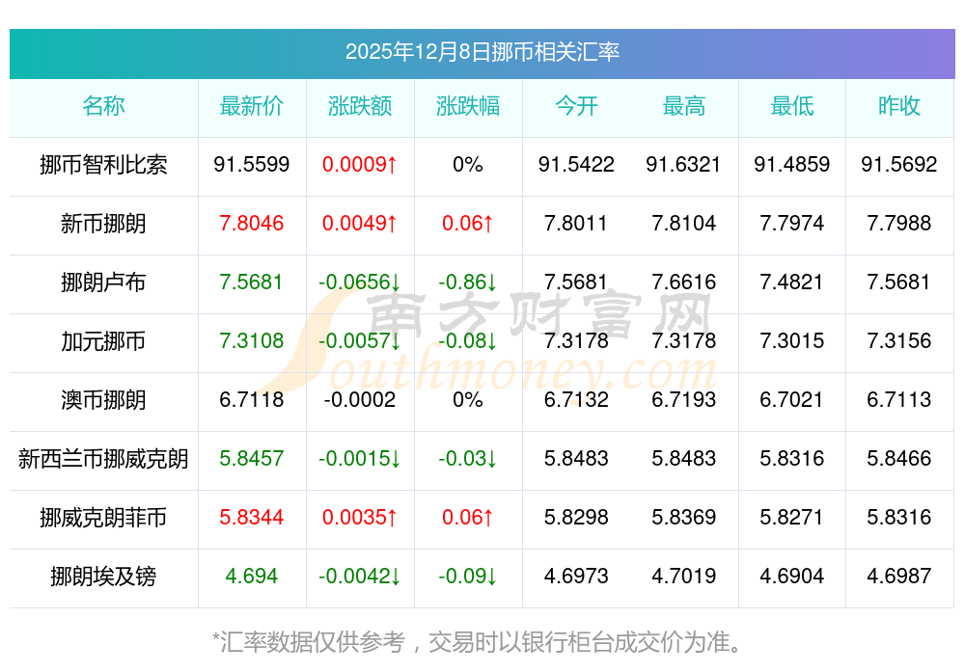Click the 名称 column header
Image resolution: width=965 pixels, height=672 pixels.
pyautogui.click(x=103, y=106)
